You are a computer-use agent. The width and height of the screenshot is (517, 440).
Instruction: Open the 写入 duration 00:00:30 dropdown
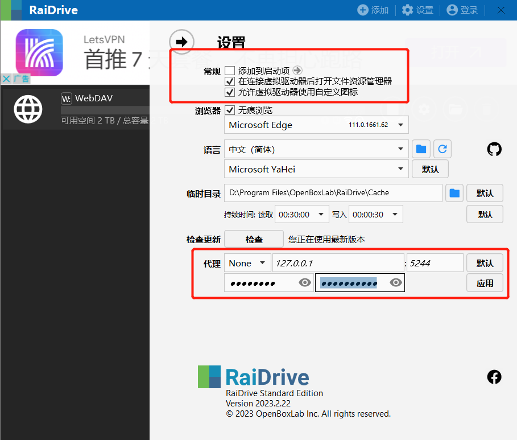coord(376,215)
